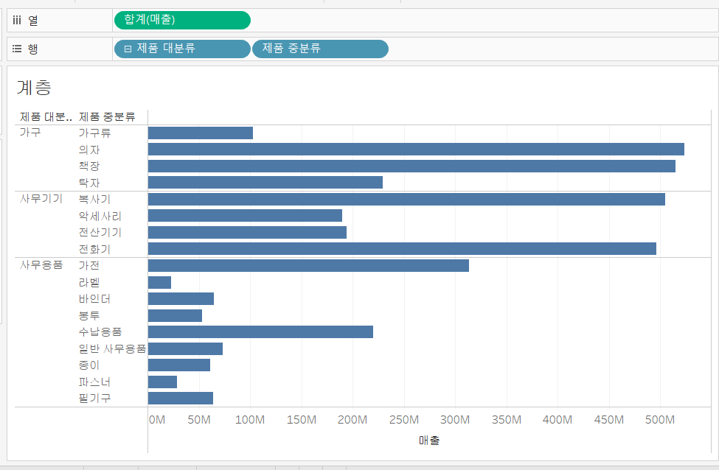Click the 의자 row label
Image resolution: width=719 pixels, height=470 pixels.
[89, 150]
